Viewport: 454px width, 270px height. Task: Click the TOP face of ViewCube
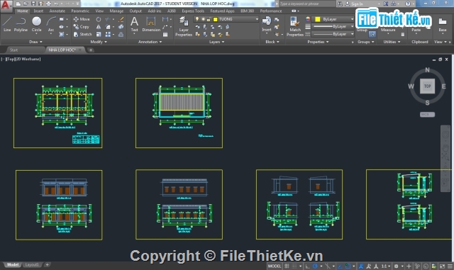(x=427, y=86)
